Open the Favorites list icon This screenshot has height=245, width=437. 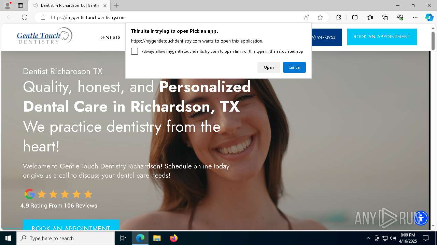(x=370, y=17)
